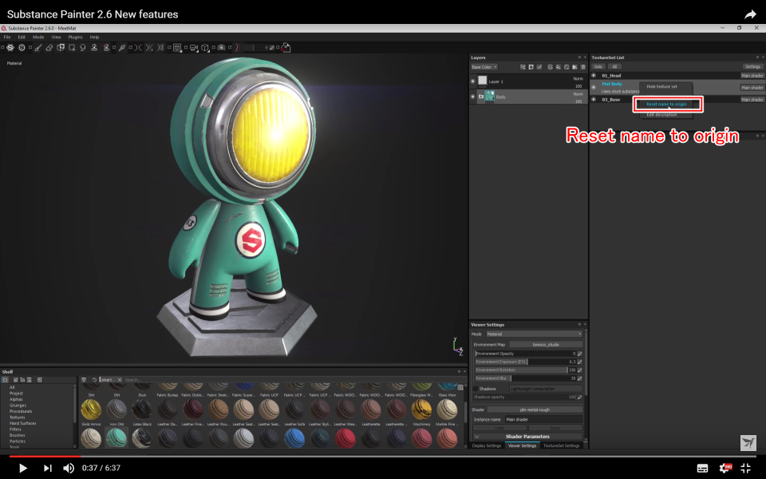Seek in the video progress bar
This screenshot has height=479, width=766.
point(383,456)
